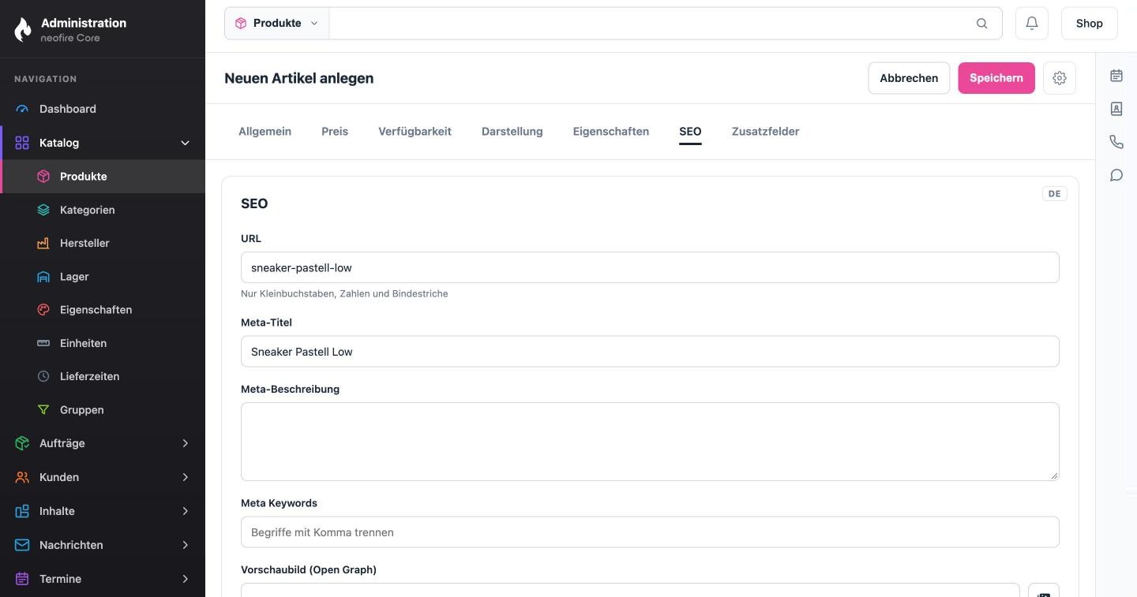The height and width of the screenshot is (597, 1137).
Task: Open Gruppen in the sidebar
Action: (x=103, y=410)
